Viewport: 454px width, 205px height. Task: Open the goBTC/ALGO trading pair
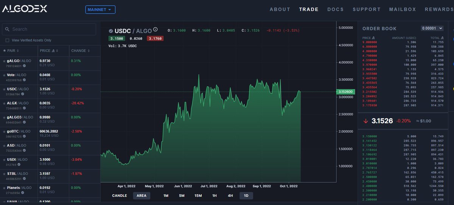[x=50, y=134]
